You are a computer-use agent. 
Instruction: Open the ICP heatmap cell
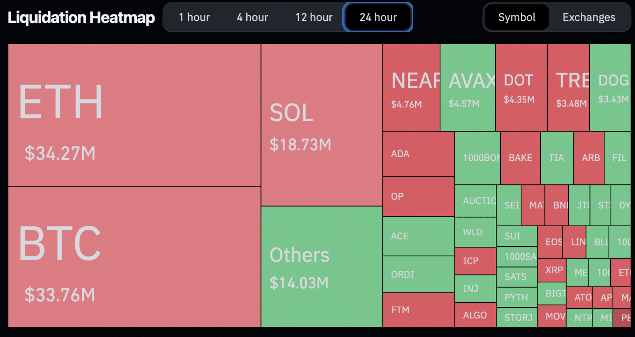pyautogui.click(x=475, y=261)
